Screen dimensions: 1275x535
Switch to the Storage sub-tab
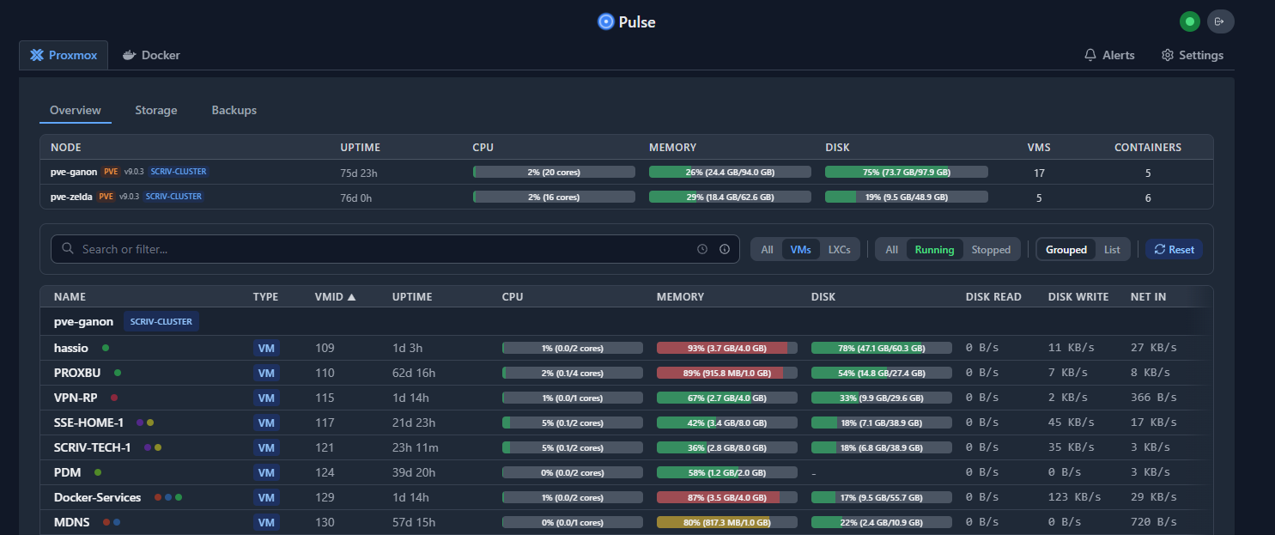[x=156, y=110]
